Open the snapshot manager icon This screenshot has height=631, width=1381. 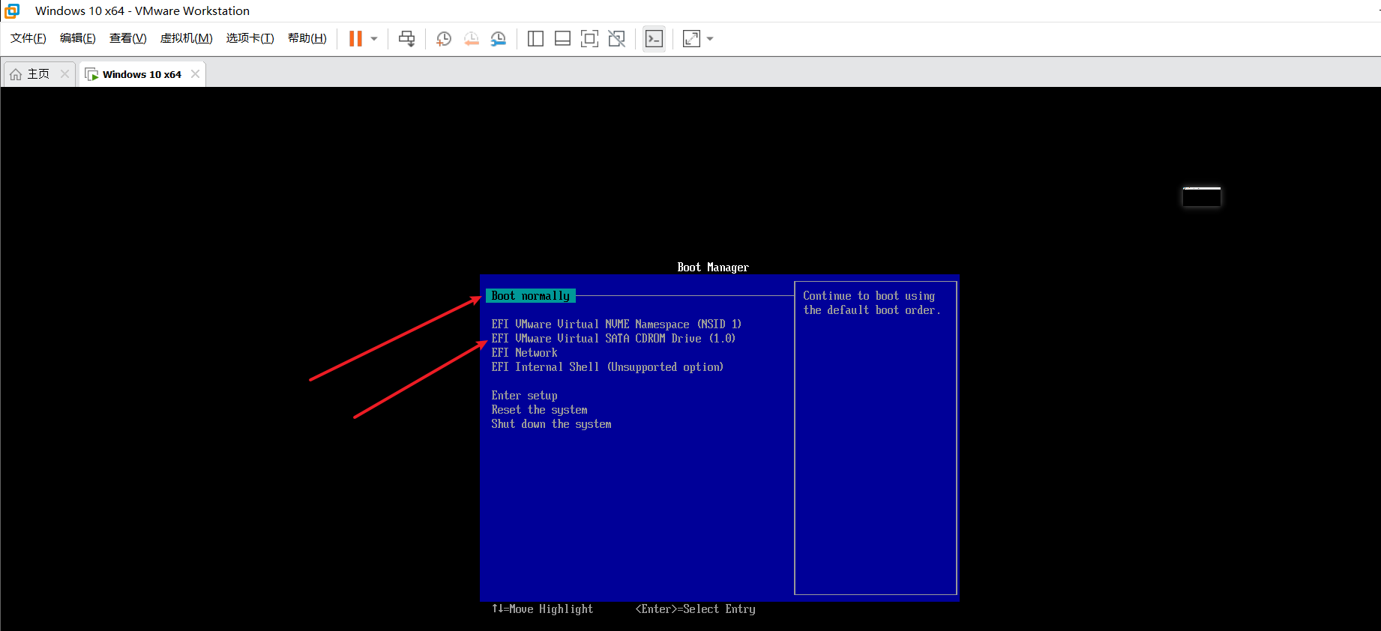click(499, 39)
